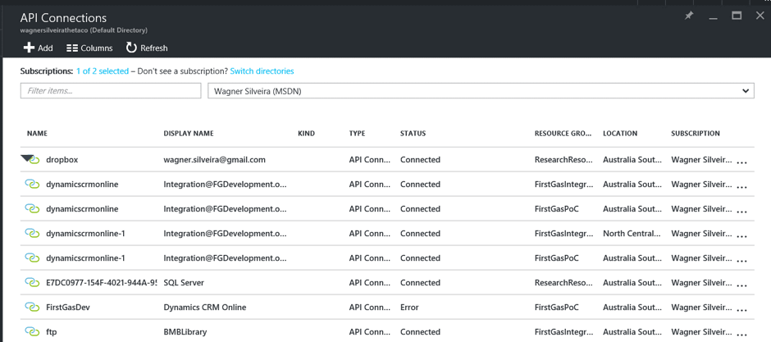The height and width of the screenshot is (342, 771).
Task: Close the API Connections blade
Action: click(760, 16)
